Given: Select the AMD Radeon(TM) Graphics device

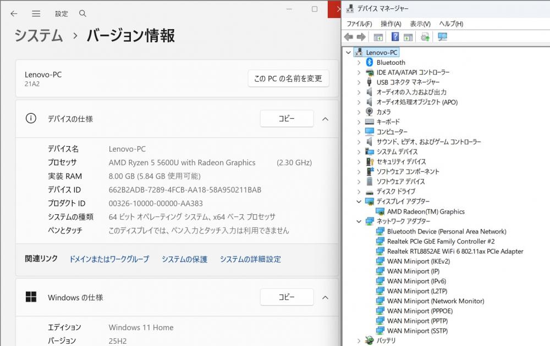Looking at the screenshot, I should pos(425,211).
